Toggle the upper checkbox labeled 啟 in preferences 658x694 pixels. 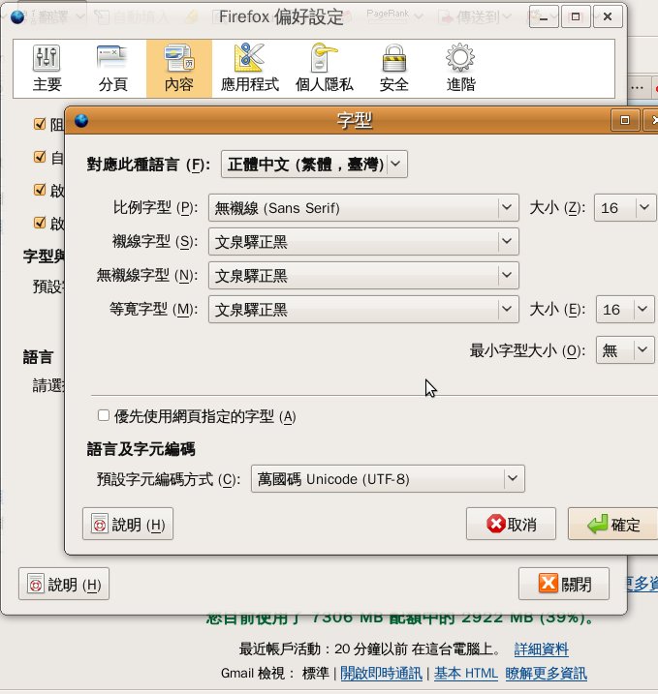point(40,190)
